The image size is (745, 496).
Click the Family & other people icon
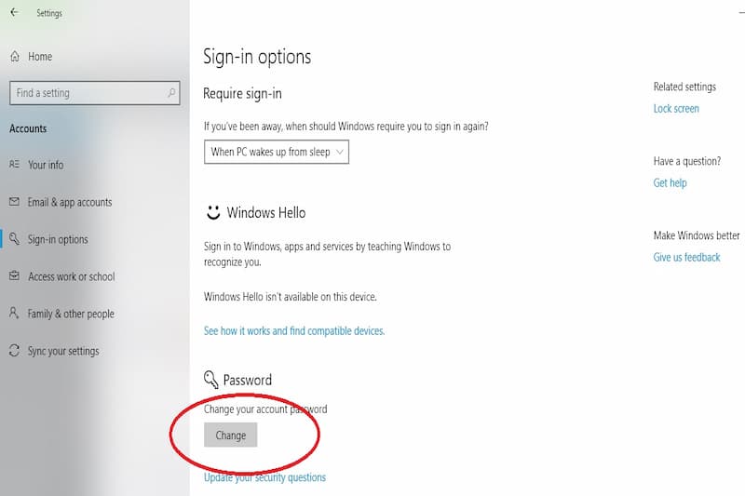pyautogui.click(x=14, y=314)
